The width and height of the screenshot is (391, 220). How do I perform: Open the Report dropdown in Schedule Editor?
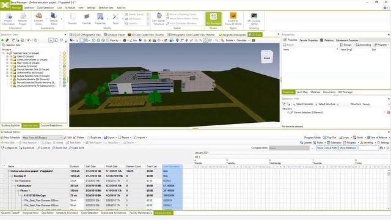pos(125,137)
